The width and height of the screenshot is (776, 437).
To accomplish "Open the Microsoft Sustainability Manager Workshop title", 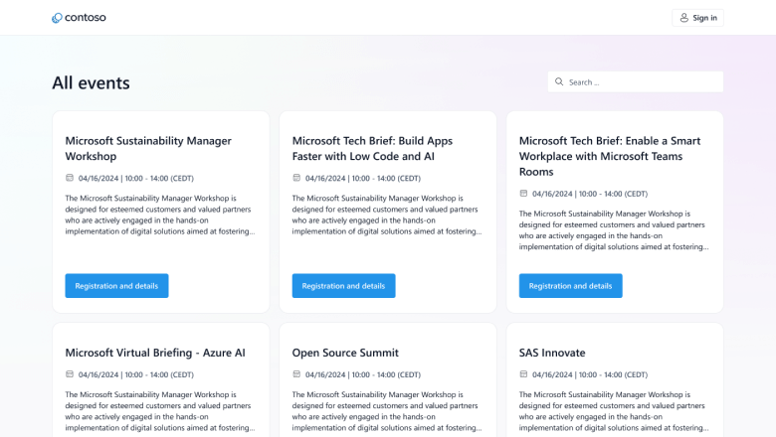I will [147, 148].
